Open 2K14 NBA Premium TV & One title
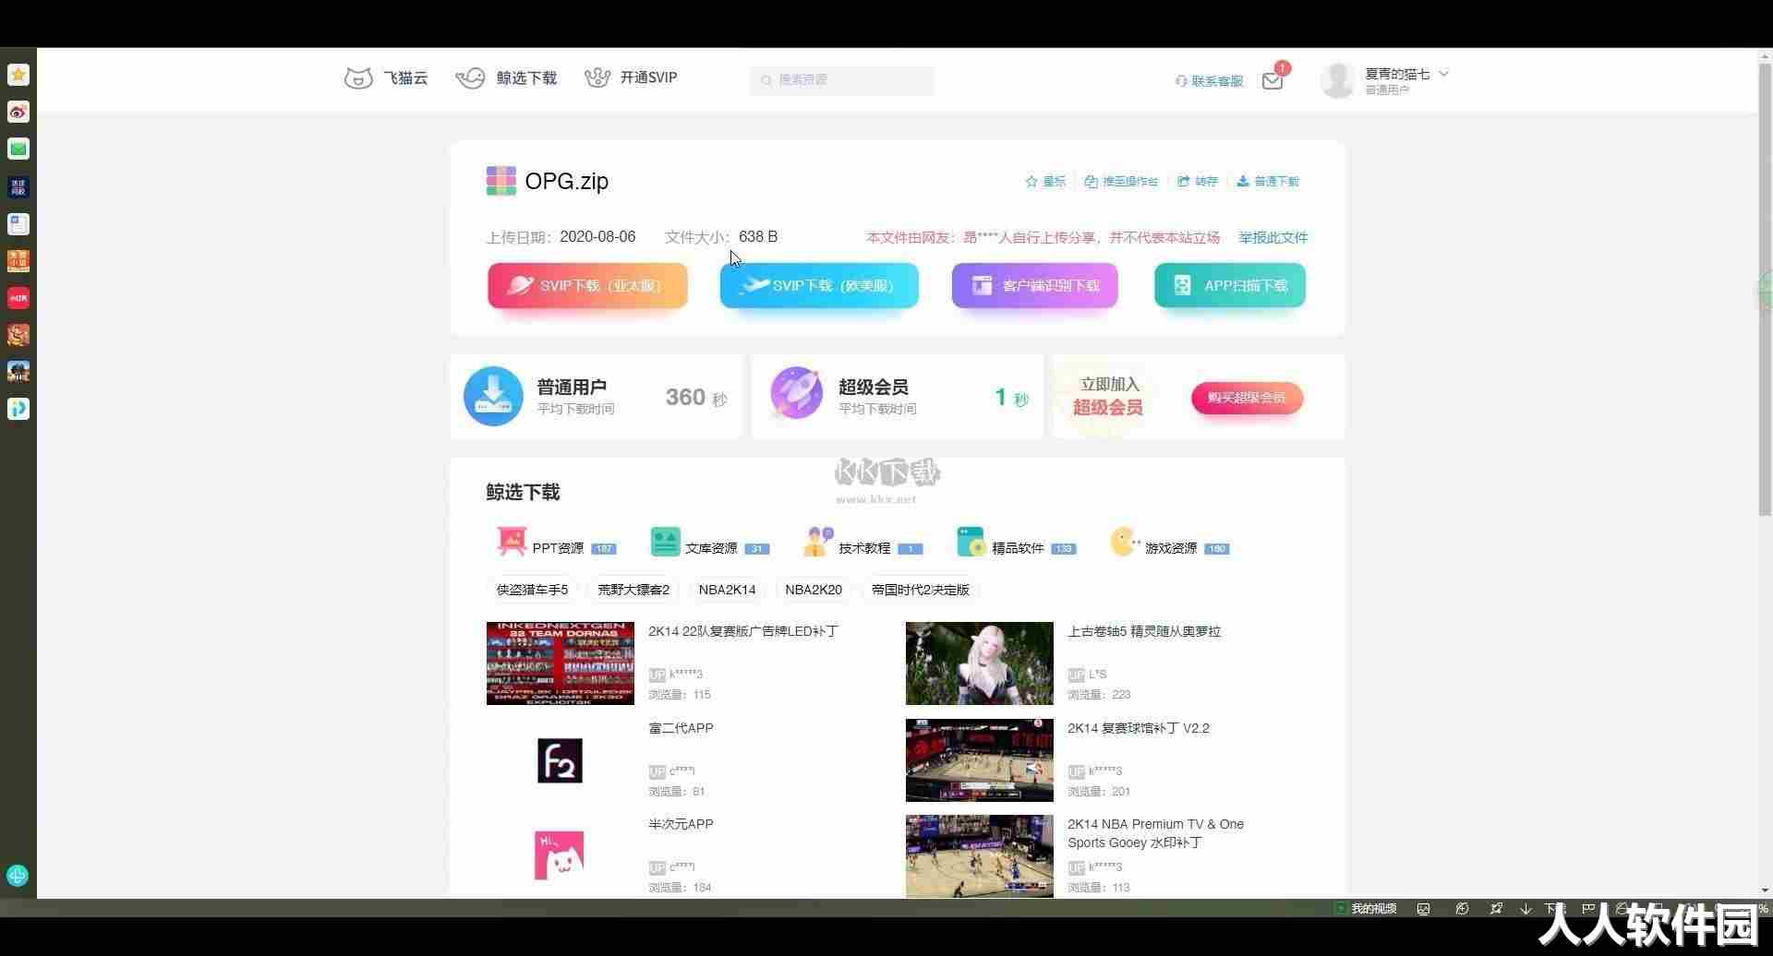 click(x=1155, y=833)
